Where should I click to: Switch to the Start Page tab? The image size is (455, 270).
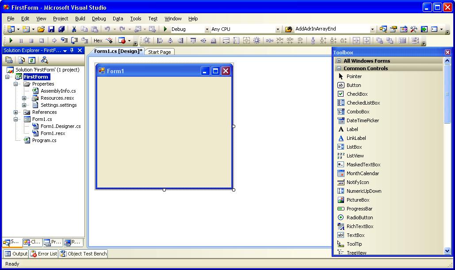(x=159, y=52)
